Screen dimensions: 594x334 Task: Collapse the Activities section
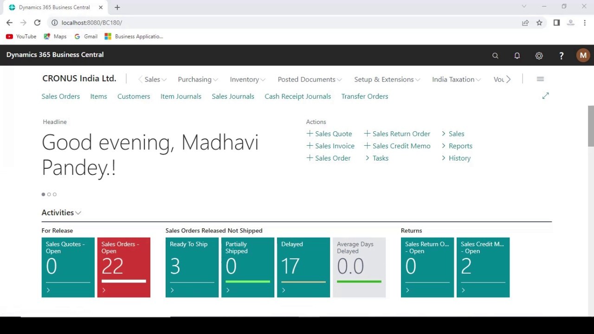coord(61,212)
